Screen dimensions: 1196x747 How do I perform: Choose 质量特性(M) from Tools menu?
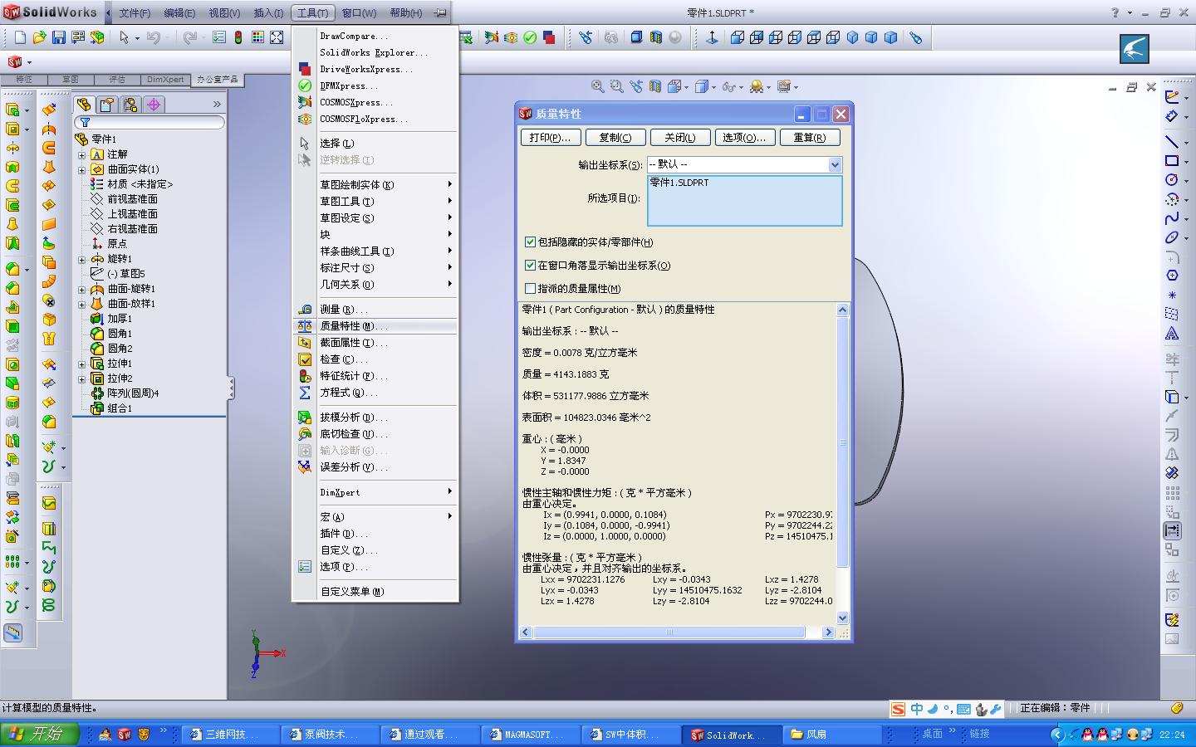[375, 326]
